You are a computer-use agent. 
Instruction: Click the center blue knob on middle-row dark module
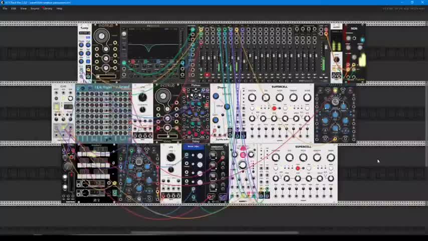335,115
